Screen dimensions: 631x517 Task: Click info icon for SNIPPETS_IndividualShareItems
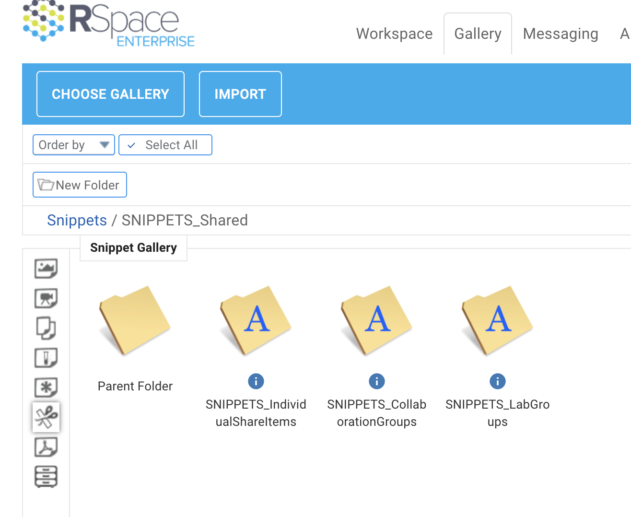[x=256, y=381]
